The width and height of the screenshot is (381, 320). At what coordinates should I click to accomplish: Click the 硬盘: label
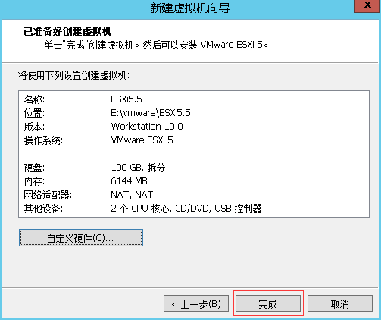click(34, 168)
